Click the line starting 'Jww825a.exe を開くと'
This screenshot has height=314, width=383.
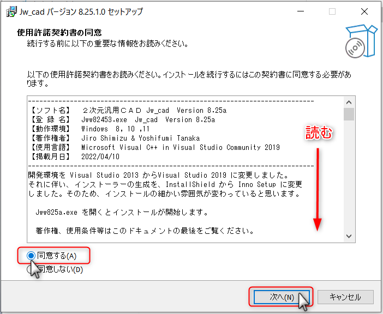coord(122,212)
